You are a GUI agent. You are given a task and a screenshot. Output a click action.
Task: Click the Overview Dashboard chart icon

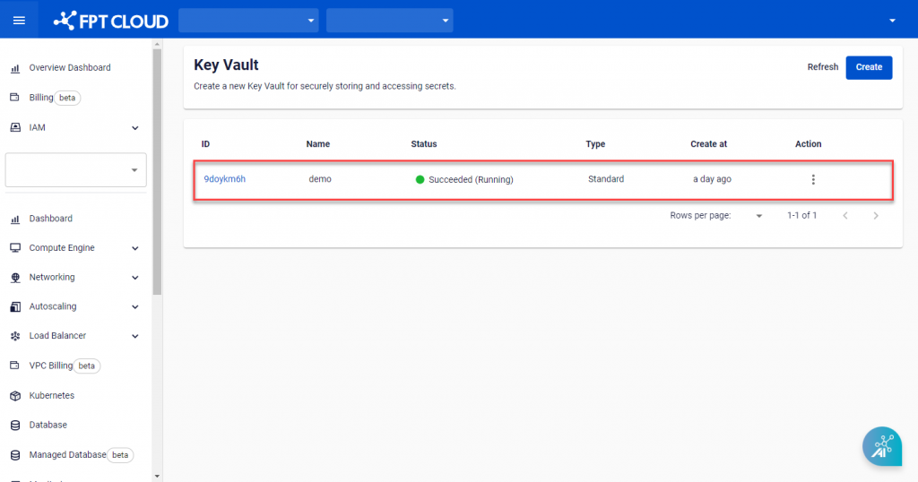point(14,68)
